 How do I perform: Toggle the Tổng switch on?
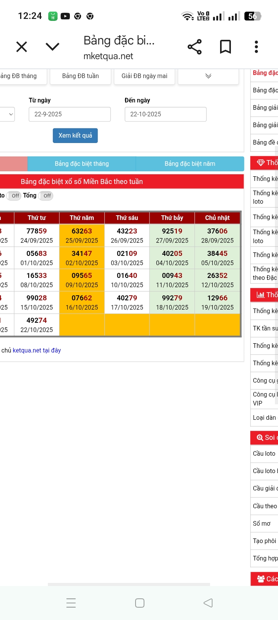[46, 196]
